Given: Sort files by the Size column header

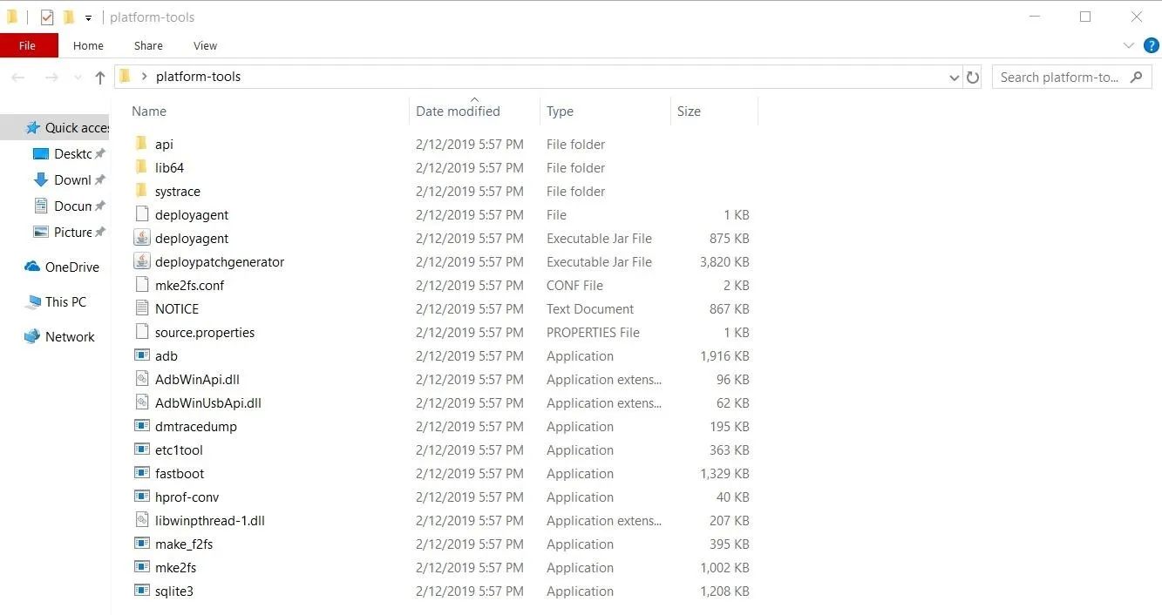Looking at the screenshot, I should coord(689,112).
